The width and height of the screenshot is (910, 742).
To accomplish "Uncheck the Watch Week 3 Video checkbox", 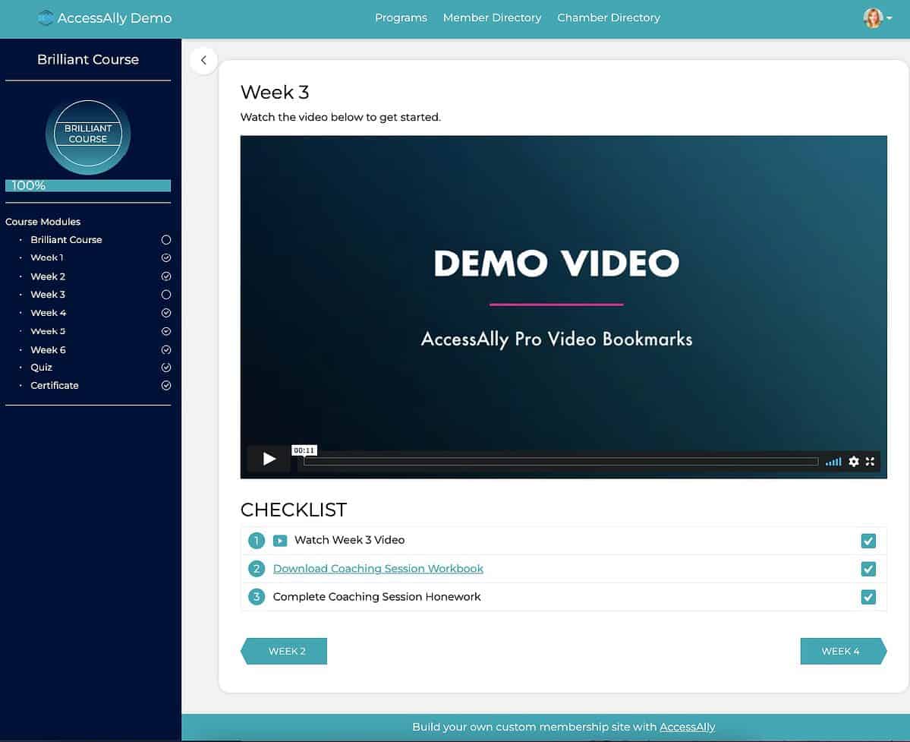I will [x=867, y=540].
